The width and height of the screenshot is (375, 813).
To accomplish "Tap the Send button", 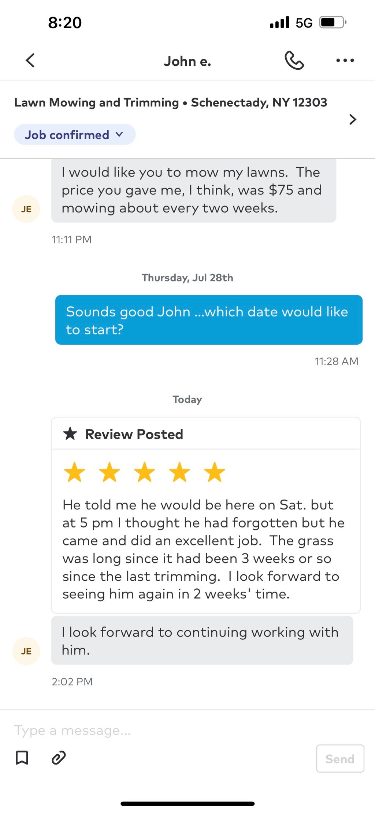I will tap(340, 759).
